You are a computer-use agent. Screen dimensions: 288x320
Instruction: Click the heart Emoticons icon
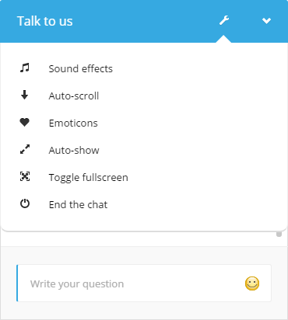click(x=25, y=122)
